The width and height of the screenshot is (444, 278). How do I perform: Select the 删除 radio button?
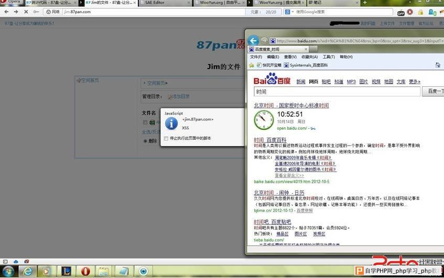[145, 141]
